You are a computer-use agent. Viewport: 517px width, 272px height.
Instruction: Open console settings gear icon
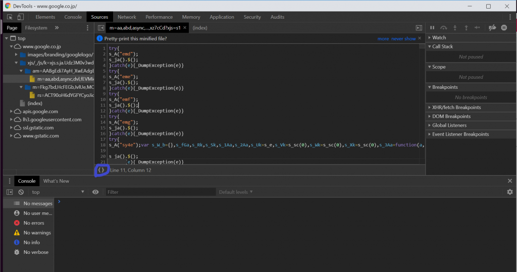[510, 192]
